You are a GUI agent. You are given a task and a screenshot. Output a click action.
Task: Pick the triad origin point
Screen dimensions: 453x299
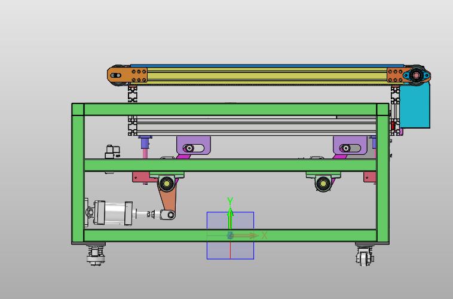click(x=230, y=236)
